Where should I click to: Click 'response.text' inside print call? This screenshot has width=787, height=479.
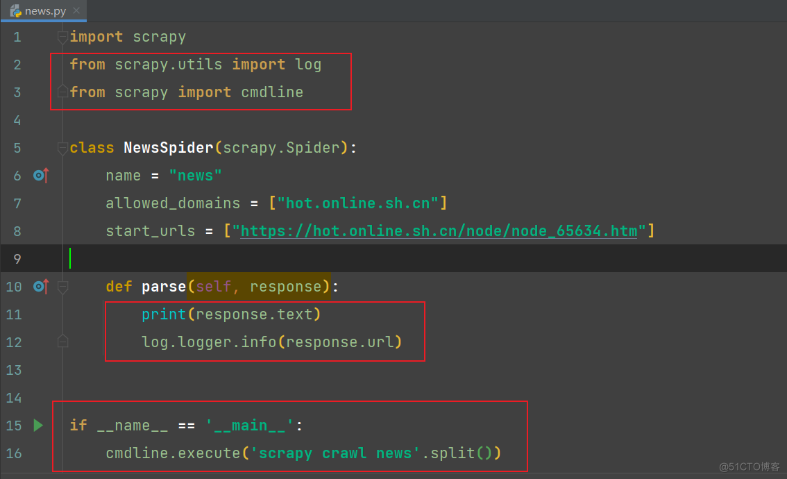click(x=254, y=314)
